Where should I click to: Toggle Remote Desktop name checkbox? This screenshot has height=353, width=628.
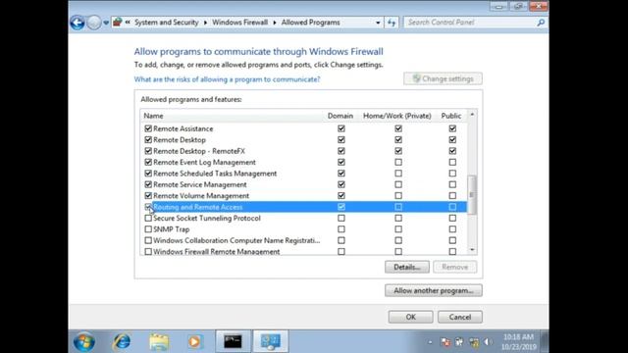pos(148,139)
